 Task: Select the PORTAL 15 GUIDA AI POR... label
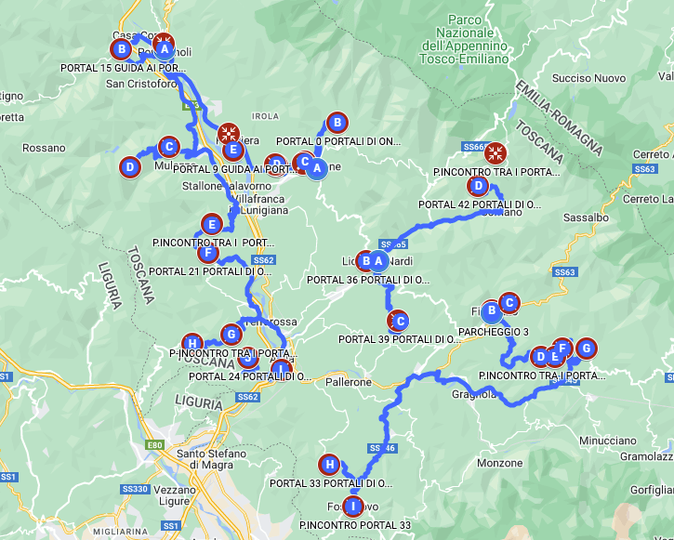(124, 68)
